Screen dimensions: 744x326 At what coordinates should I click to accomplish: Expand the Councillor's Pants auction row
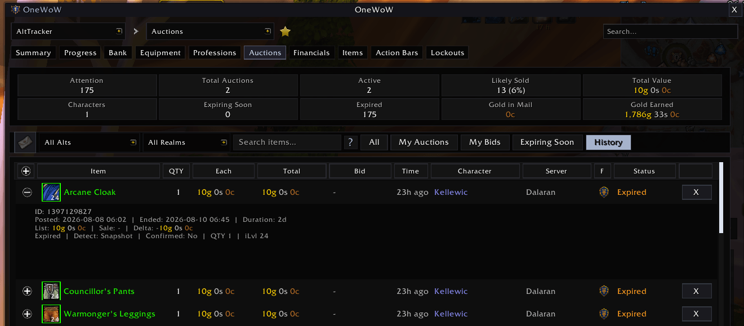tap(27, 291)
